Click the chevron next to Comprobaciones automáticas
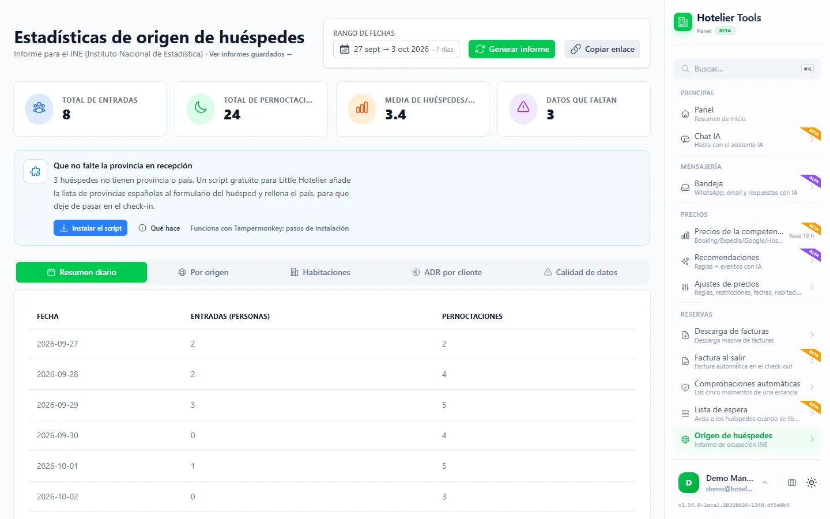The width and height of the screenshot is (830, 519). coord(812,387)
